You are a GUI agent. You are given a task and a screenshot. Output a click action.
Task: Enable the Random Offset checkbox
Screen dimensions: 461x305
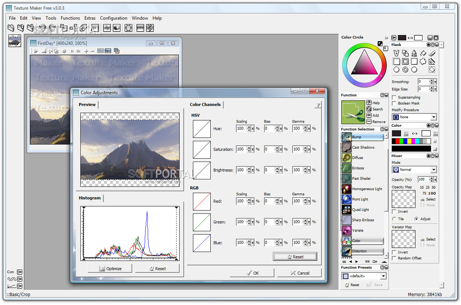coord(394,258)
